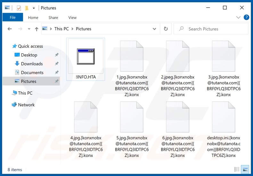Screen dimensions: 253x176
Task: Select Desktop in Quick access
Action: click(29, 55)
